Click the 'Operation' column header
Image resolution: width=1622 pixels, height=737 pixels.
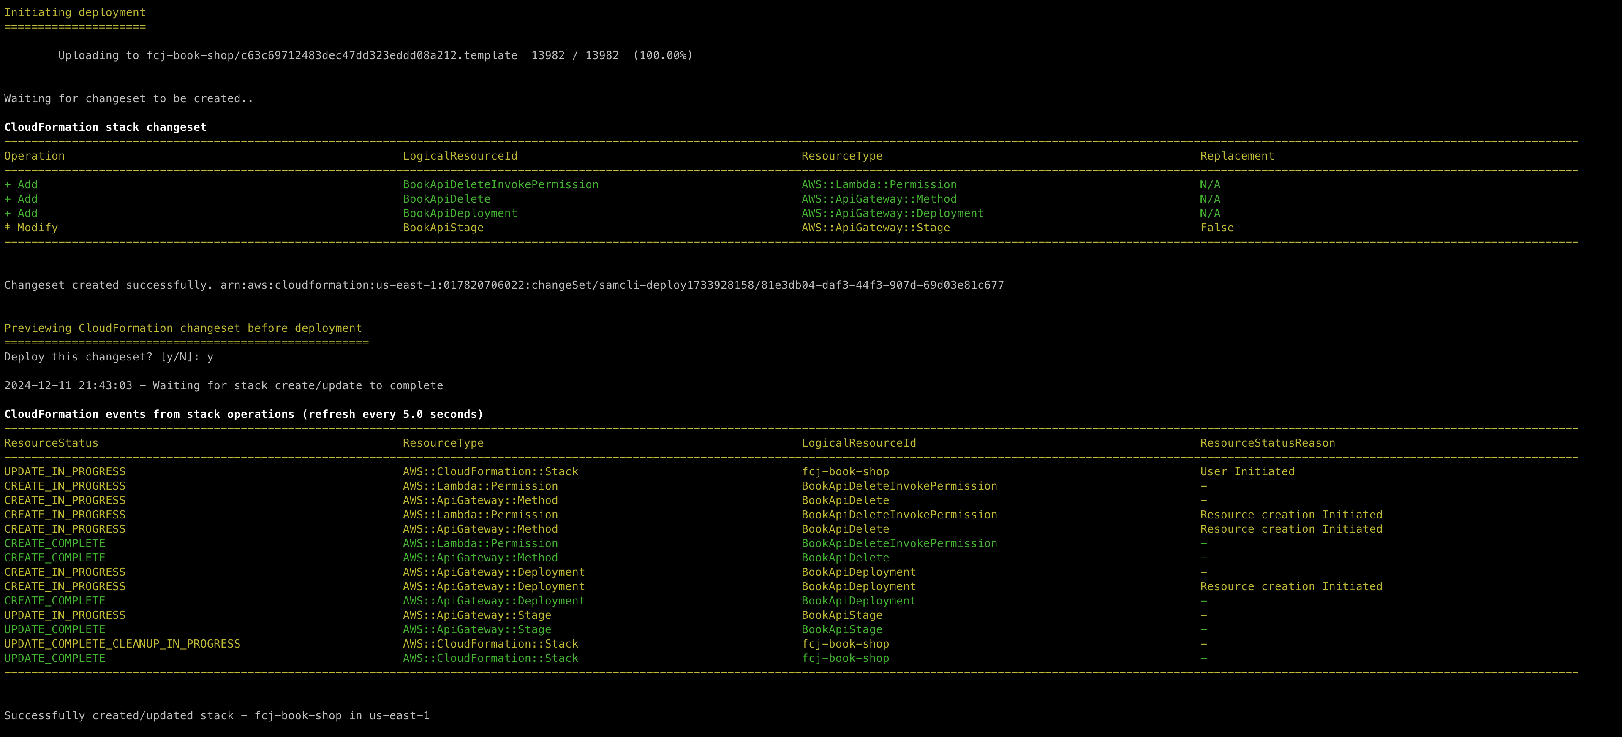click(35, 156)
